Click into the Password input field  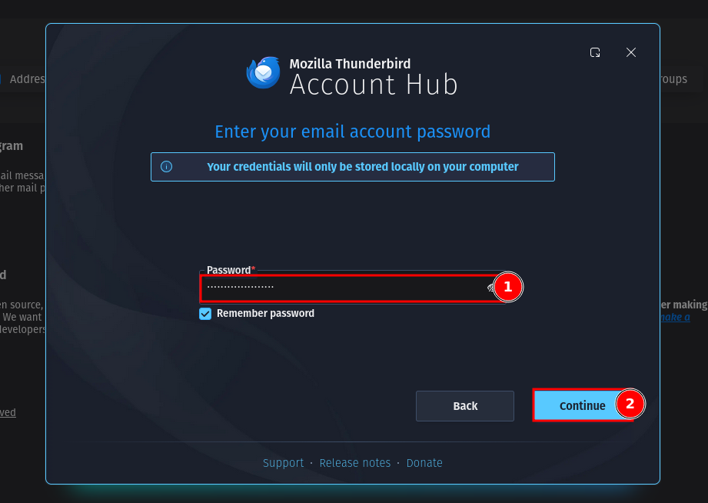(347, 288)
